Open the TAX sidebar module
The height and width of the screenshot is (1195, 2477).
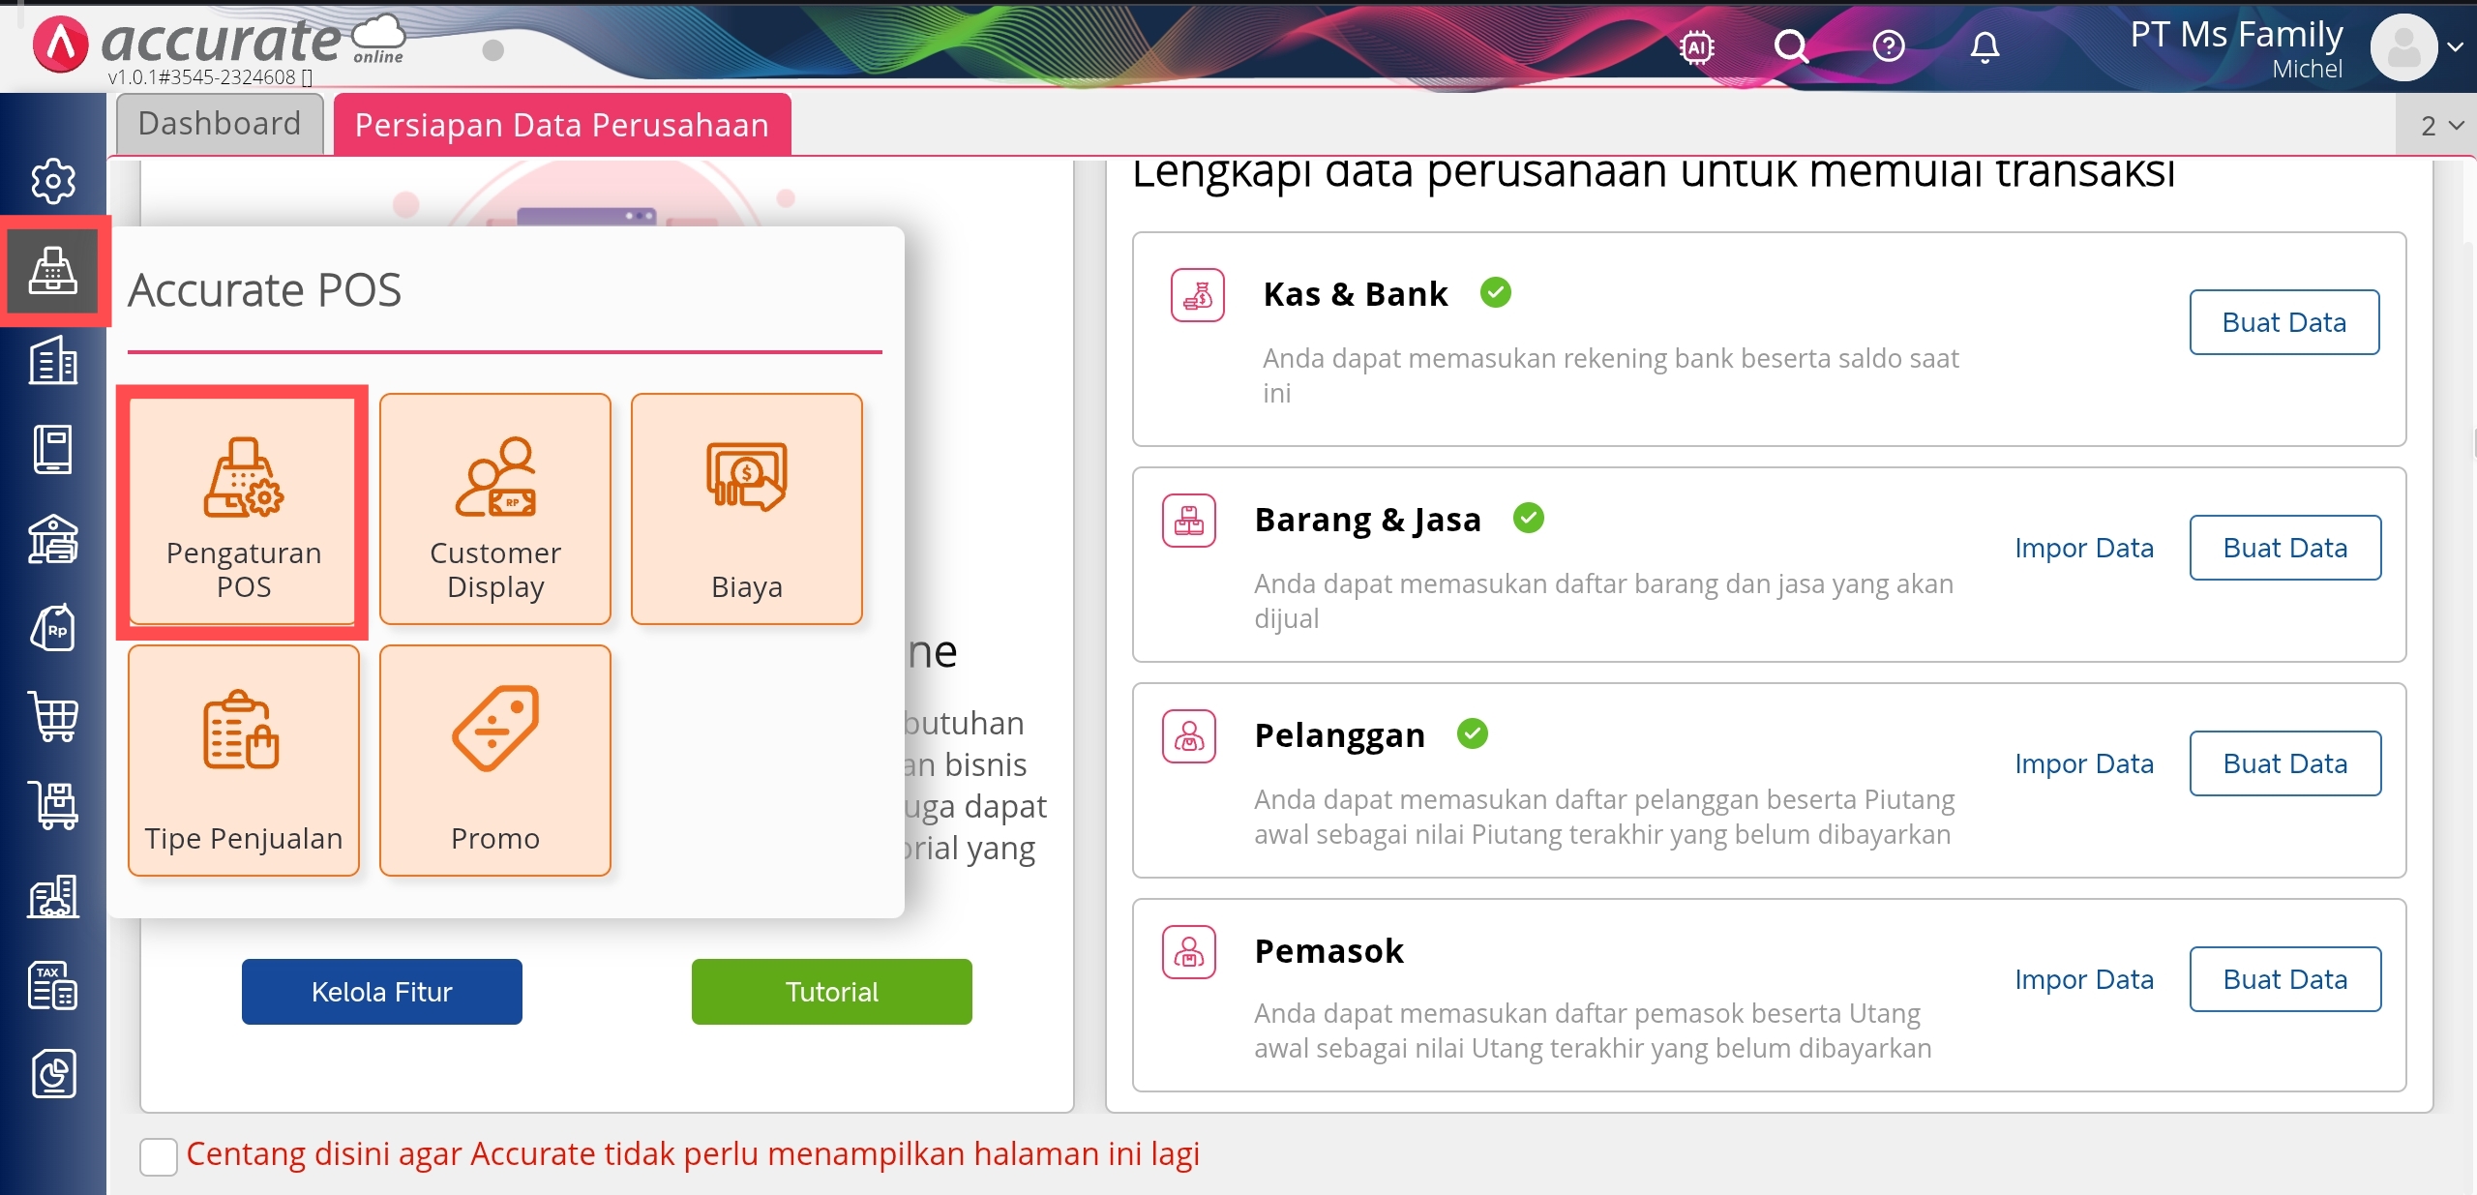click(x=53, y=985)
